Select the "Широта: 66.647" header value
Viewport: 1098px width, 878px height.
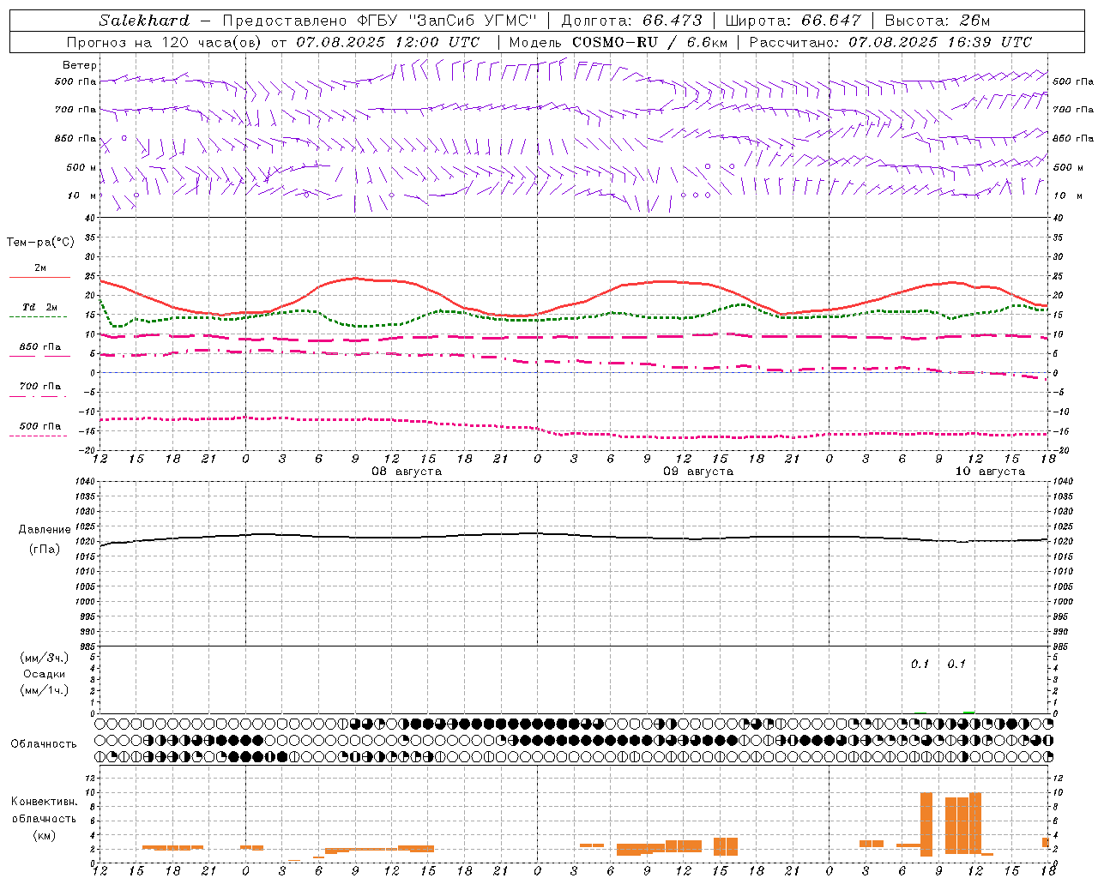(793, 21)
